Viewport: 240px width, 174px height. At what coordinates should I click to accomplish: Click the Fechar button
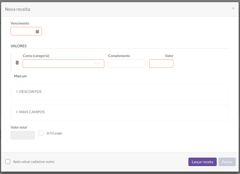point(227,162)
